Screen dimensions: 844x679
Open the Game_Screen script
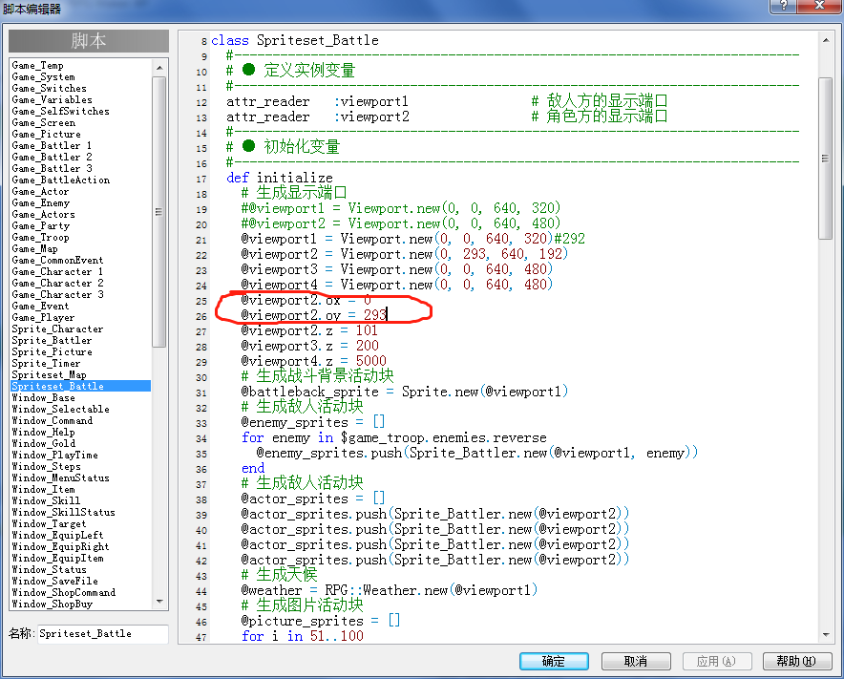pos(44,123)
